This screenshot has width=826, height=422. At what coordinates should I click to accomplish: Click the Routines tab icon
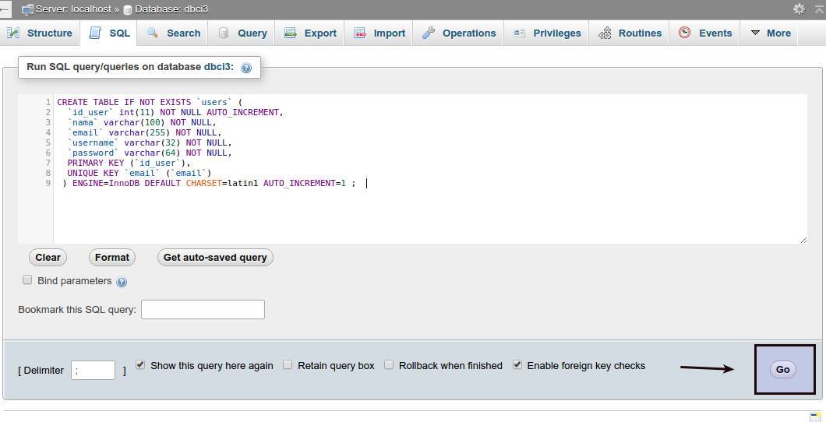pos(605,33)
